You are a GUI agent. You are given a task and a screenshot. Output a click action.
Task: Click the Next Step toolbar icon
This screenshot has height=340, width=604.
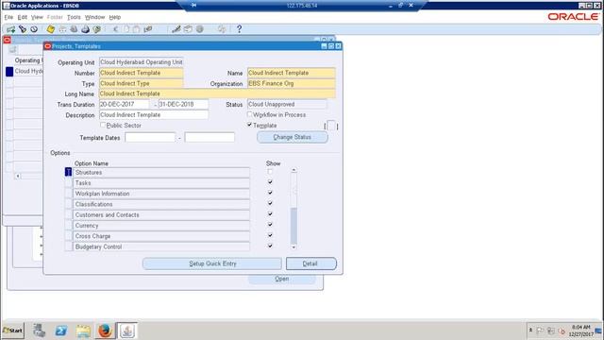pyautogui.click(x=62, y=29)
